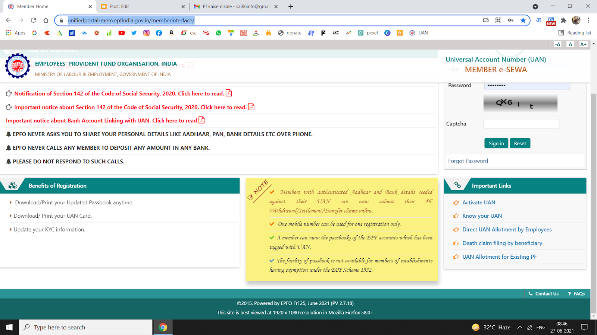This screenshot has height=335, width=597.
Task: Click ENG language indicator in taskbar
Action: pyautogui.click(x=541, y=328)
